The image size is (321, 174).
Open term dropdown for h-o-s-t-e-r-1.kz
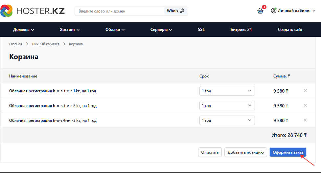point(227,91)
